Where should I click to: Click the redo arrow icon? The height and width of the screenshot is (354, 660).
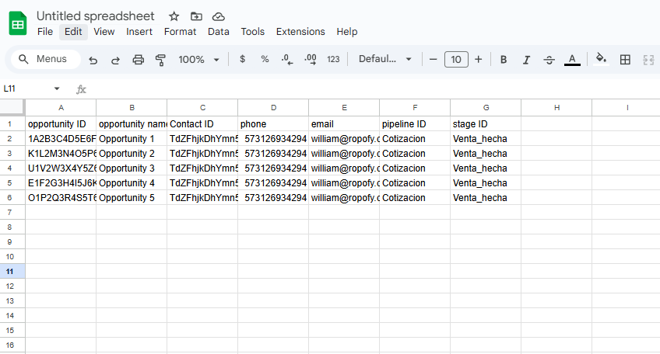[115, 60]
